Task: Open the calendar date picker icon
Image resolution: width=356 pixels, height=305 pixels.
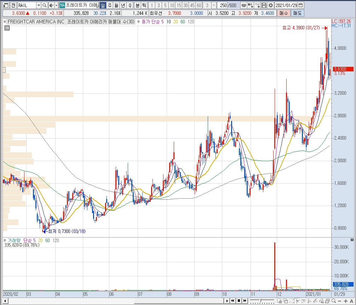Action: click(300, 5)
